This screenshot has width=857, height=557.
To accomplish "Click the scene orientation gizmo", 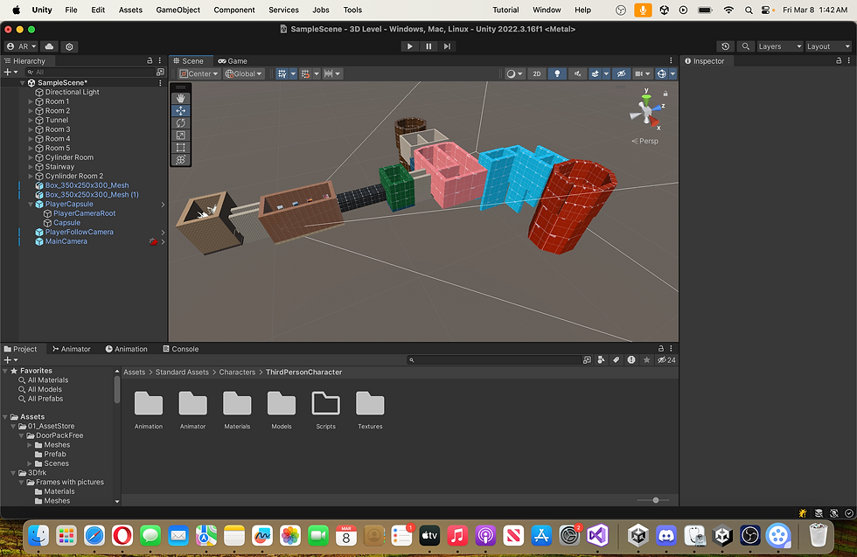I will tap(648, 109).
